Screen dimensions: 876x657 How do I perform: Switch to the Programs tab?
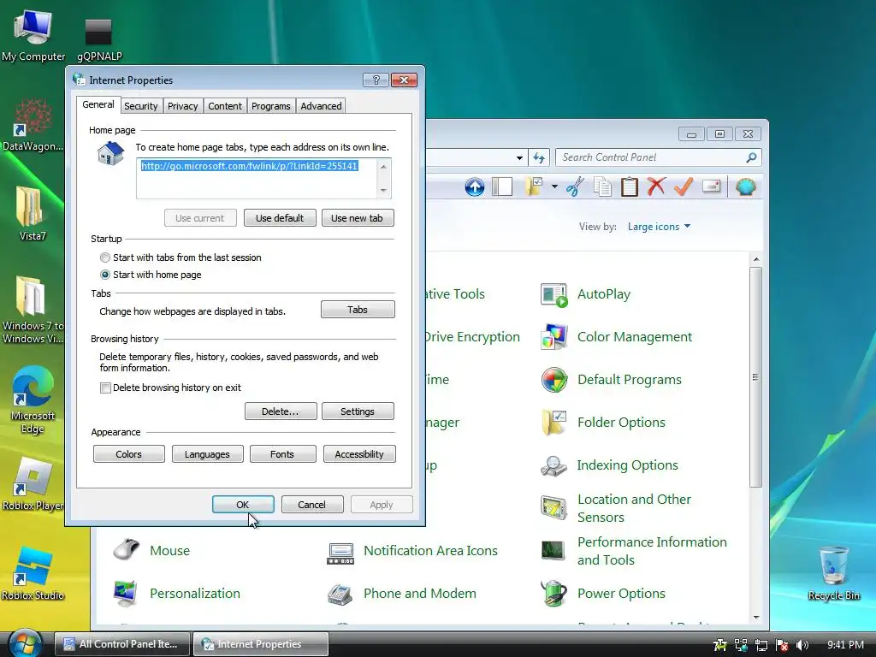click(x=271, y=106)
